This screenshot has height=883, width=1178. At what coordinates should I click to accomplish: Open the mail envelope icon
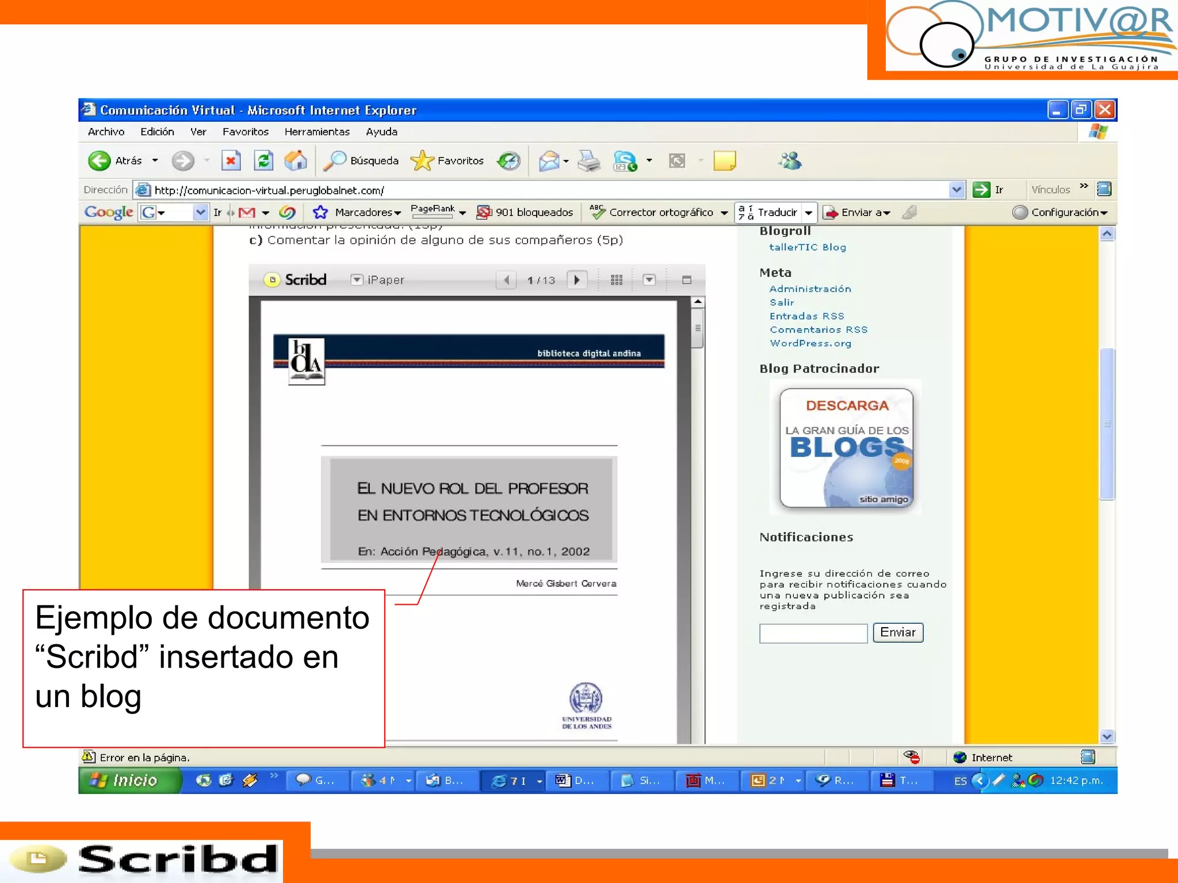[x=549, y=160]
